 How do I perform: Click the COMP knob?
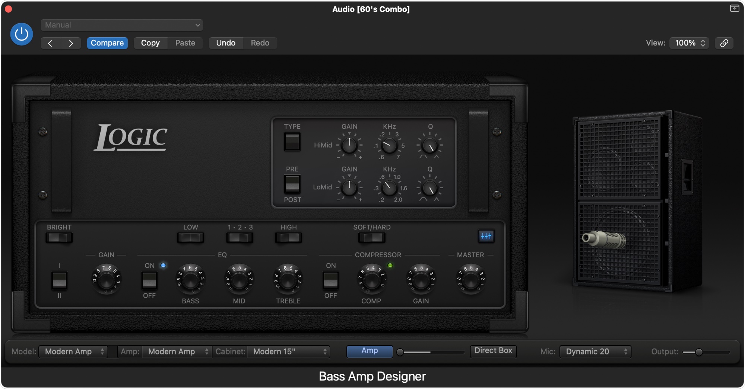tap(371, 280)
